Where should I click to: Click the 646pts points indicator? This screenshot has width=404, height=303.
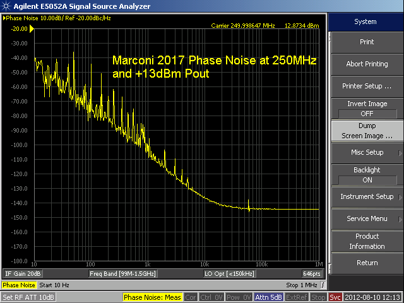point(312,273)
